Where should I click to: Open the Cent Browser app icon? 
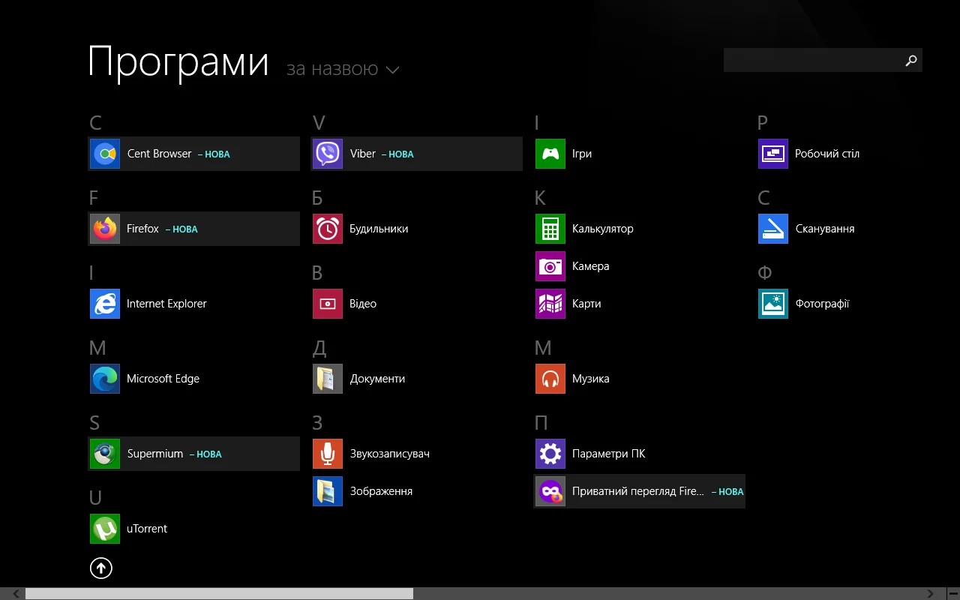click(105, 154)
